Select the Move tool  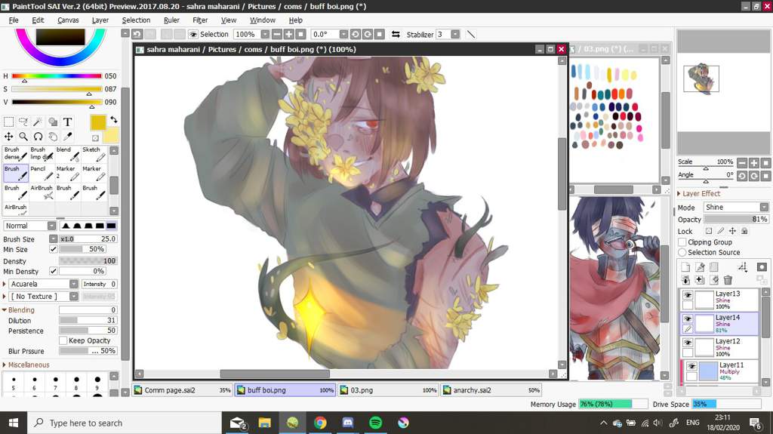(8, 136)
